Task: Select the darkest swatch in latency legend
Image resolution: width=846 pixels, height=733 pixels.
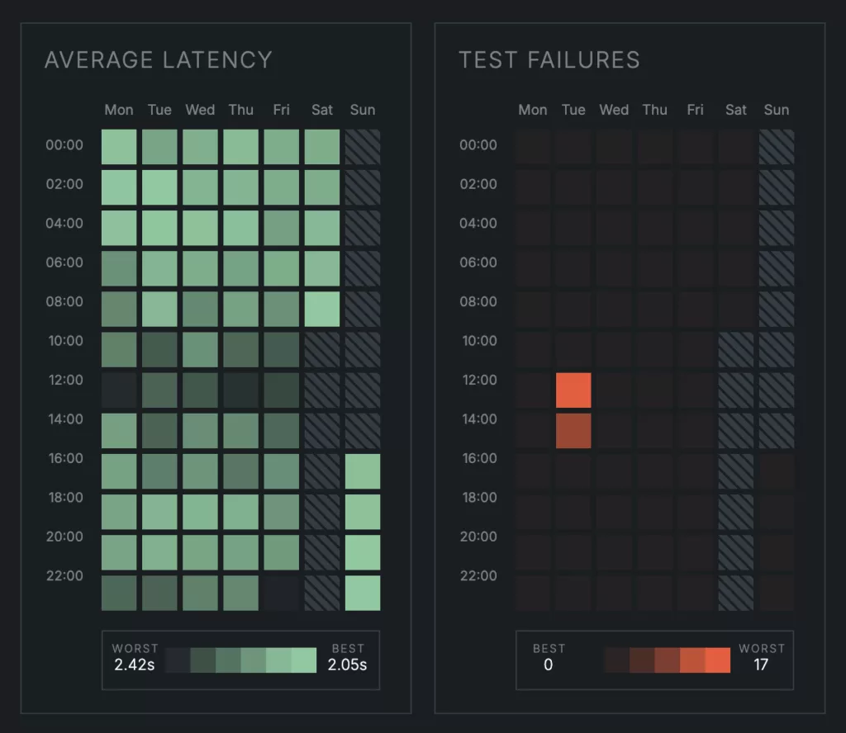Action: click(x=178, y=660)
